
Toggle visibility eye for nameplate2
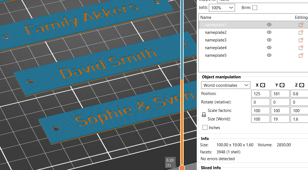click(x=269, y=32)
